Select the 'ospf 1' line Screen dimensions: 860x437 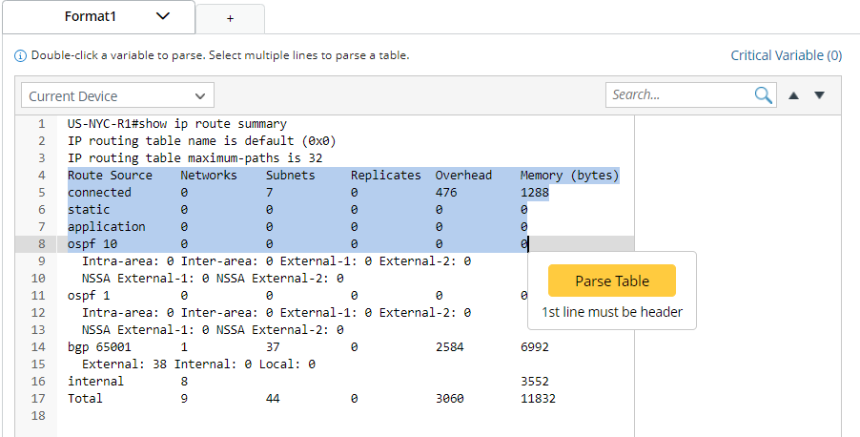click(89, 296)
